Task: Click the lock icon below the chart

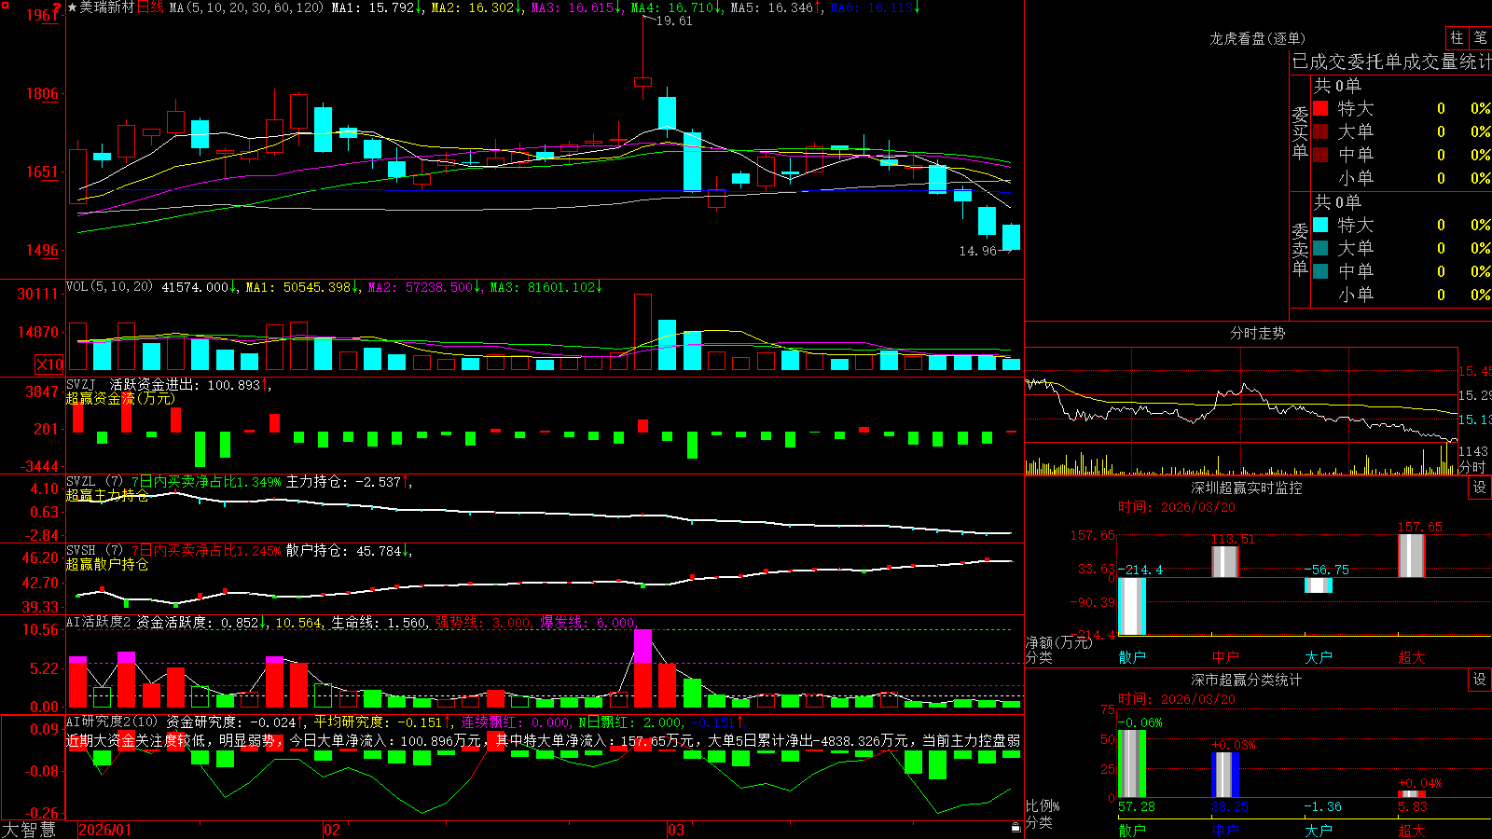Action: (1015, 828)
